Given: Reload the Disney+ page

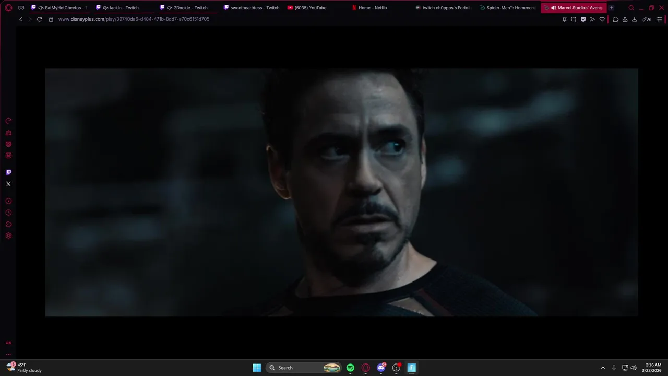Looking at the screenshot, I should tap(39, 19).
